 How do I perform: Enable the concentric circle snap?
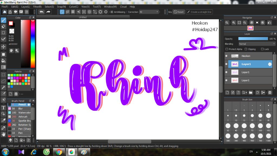(x=89, y=12)
